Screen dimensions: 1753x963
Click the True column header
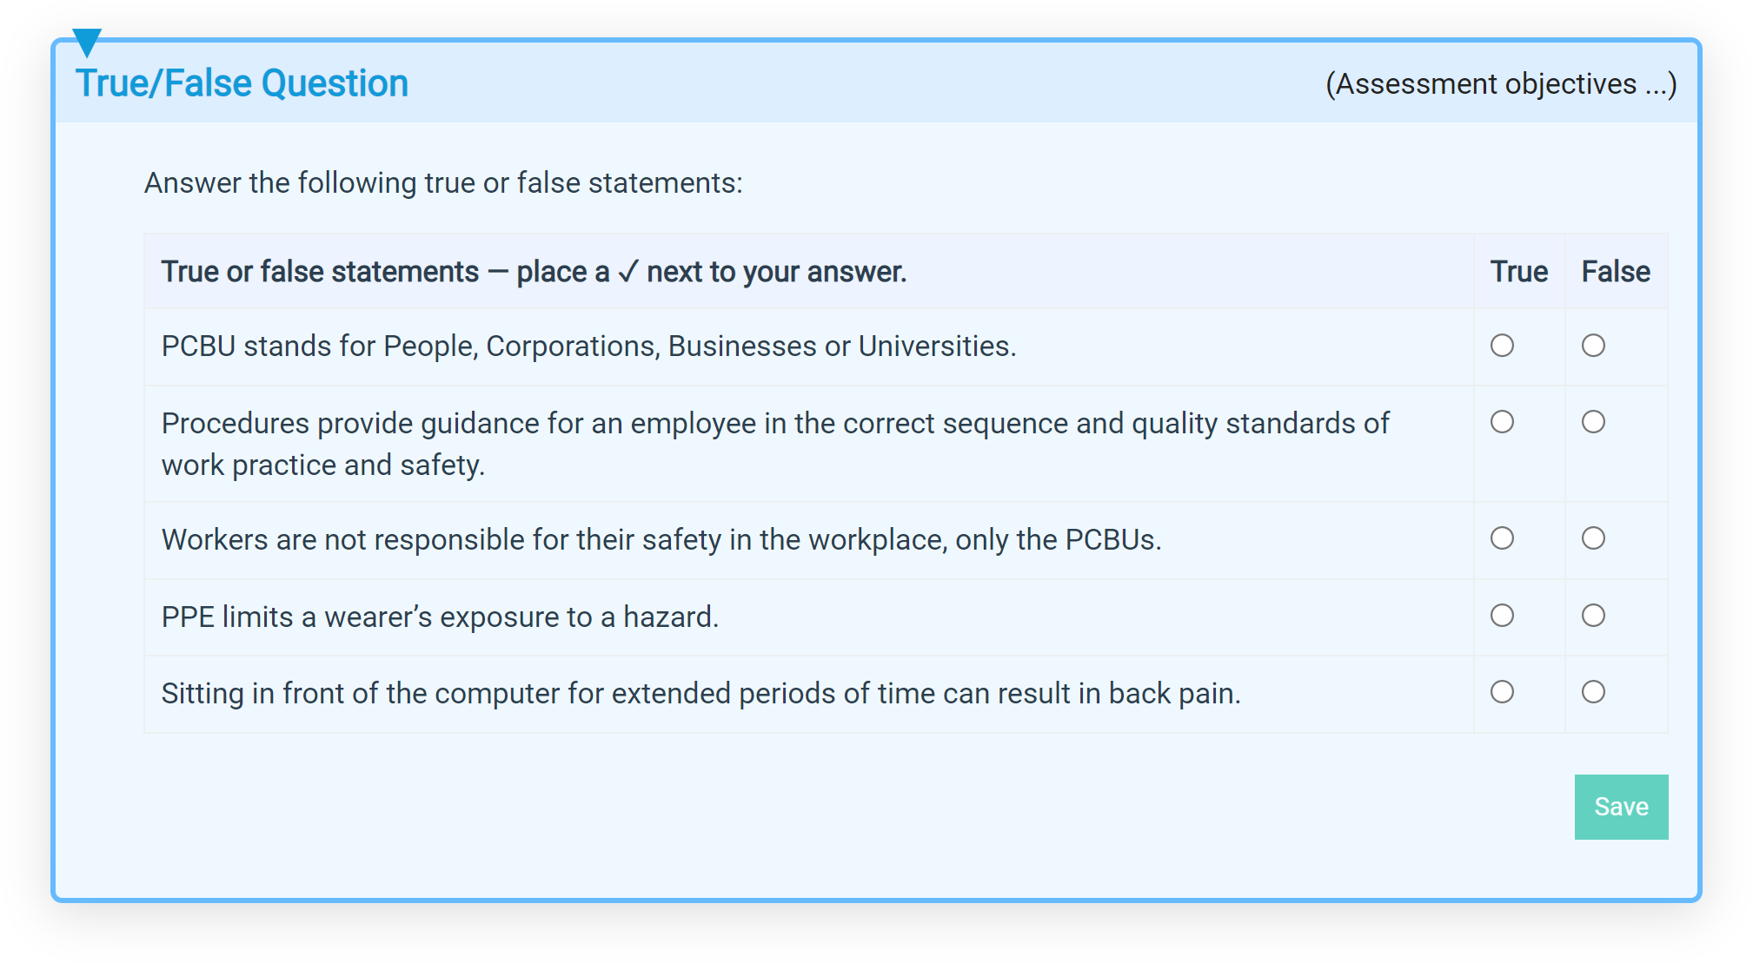(1518, 272)
